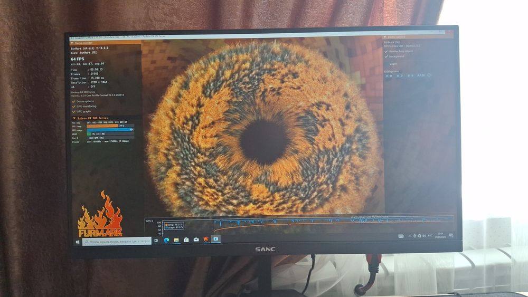Launch Microsoft Edge from the taskbar
The image size is (528, 297).
pos(166,240)
